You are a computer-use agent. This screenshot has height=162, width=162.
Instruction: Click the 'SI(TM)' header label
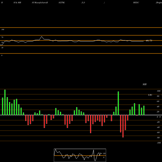click(x=62, y=3)
